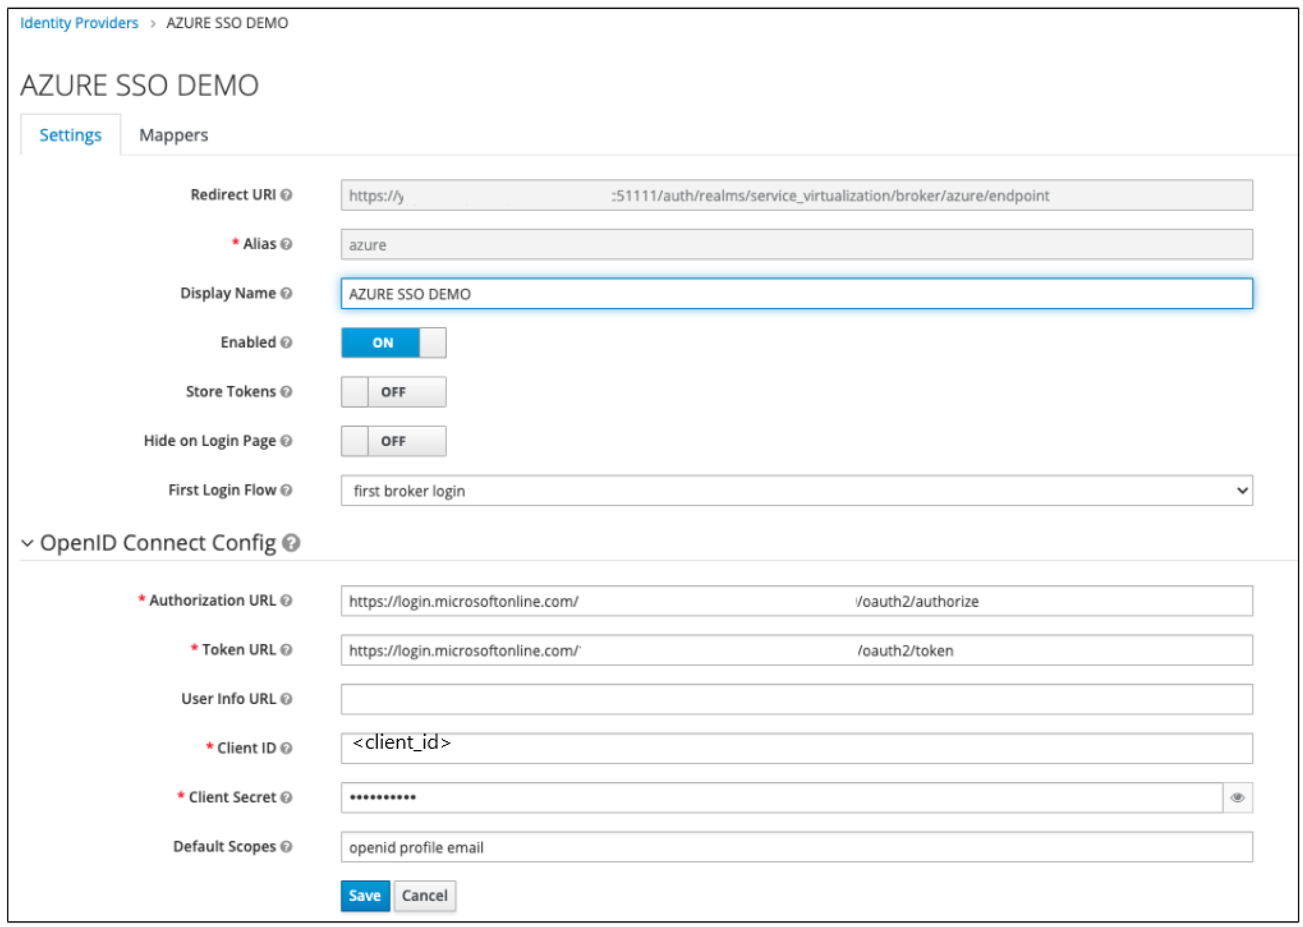Click the Save button
Screen dimensions: 1303x927
click(x=364, y=896)
